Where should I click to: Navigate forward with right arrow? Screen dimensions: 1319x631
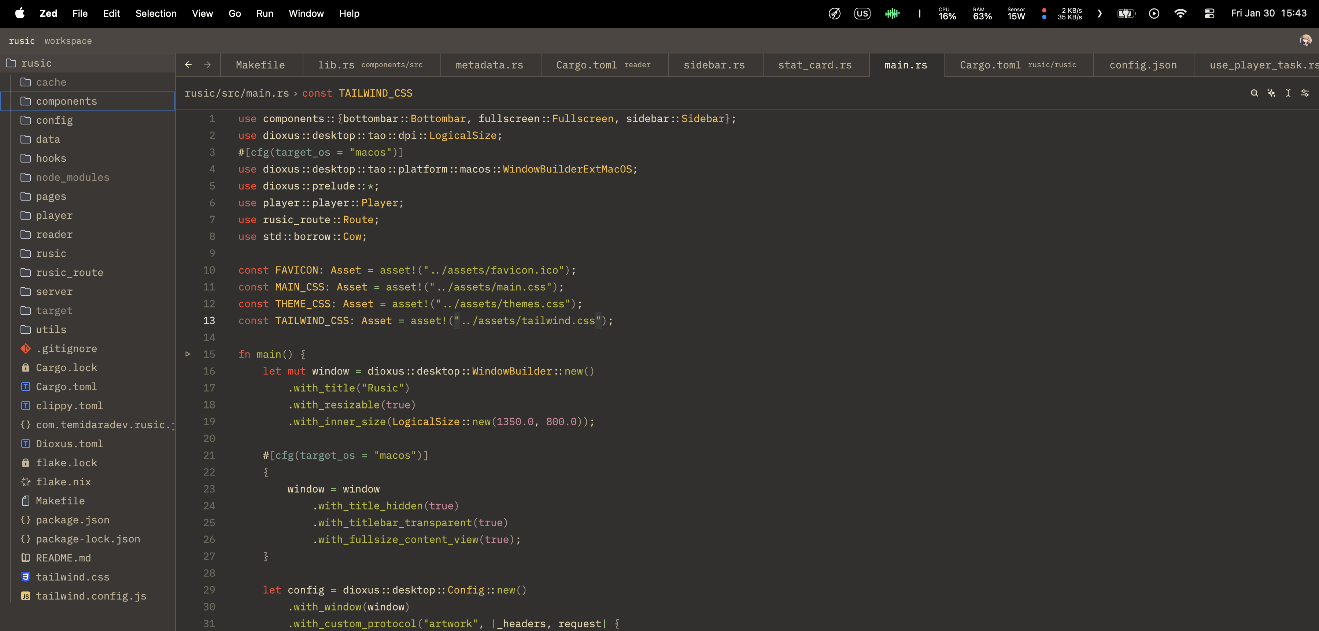[x=207, y=65]
